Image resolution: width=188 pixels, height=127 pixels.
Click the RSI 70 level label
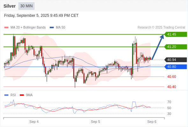(x=169, y=102)
